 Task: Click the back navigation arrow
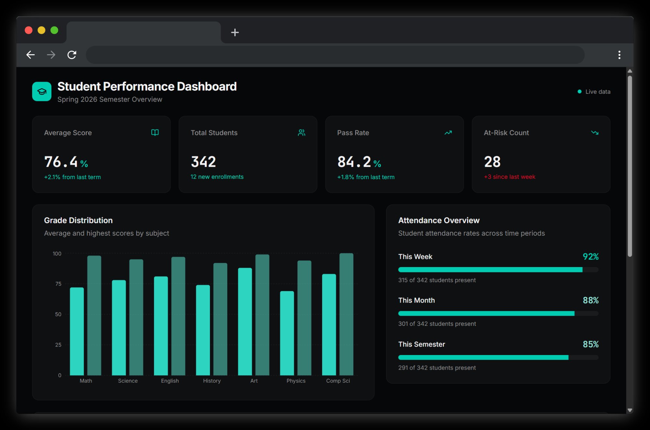[31, 55]
